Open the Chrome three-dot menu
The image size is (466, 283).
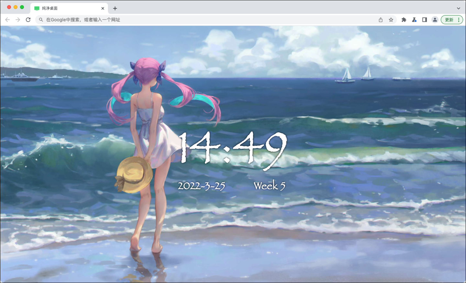[459, 20]
